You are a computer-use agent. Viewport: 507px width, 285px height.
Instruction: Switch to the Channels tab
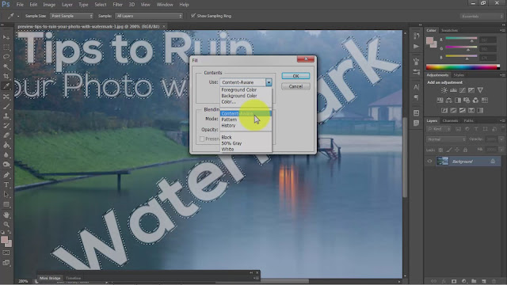click(450, 120)
